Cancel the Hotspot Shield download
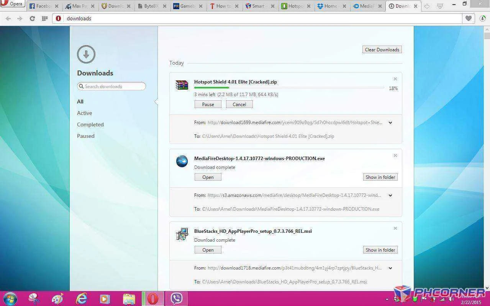 (x=239, y=104)
